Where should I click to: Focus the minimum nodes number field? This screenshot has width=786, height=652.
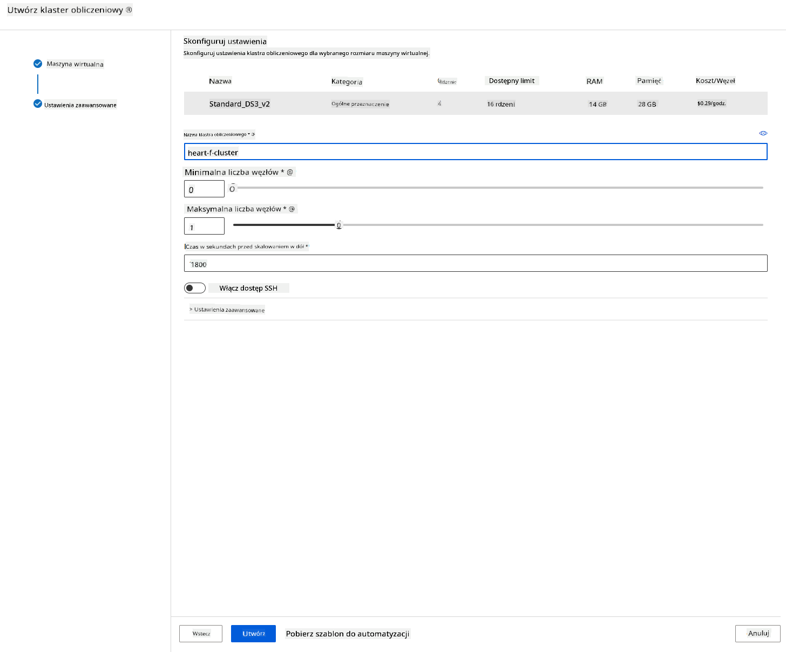[x=204, y=189]
